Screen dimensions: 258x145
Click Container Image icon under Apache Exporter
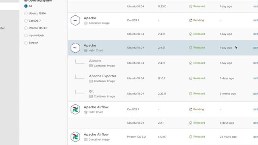[91, 81]
